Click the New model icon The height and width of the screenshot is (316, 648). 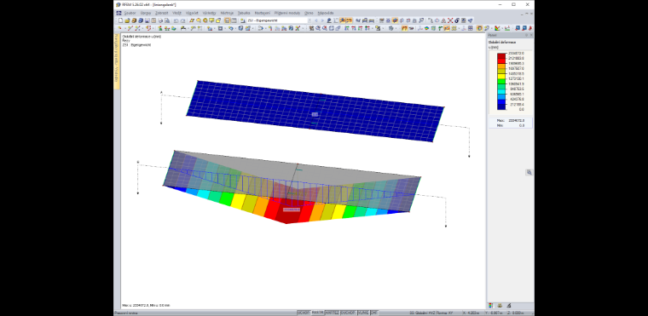(x=121, y=20)
